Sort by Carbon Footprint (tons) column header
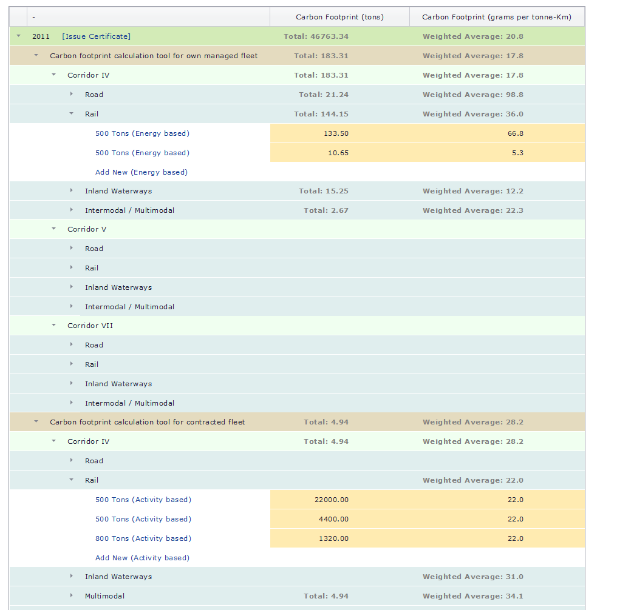Image resolution: width=617 pixels, height=610 pixels. click(x=339, y=17)
